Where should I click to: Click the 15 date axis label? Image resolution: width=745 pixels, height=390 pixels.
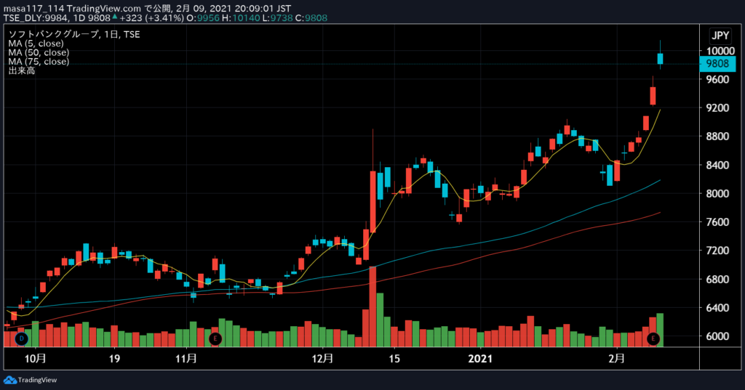394,359
